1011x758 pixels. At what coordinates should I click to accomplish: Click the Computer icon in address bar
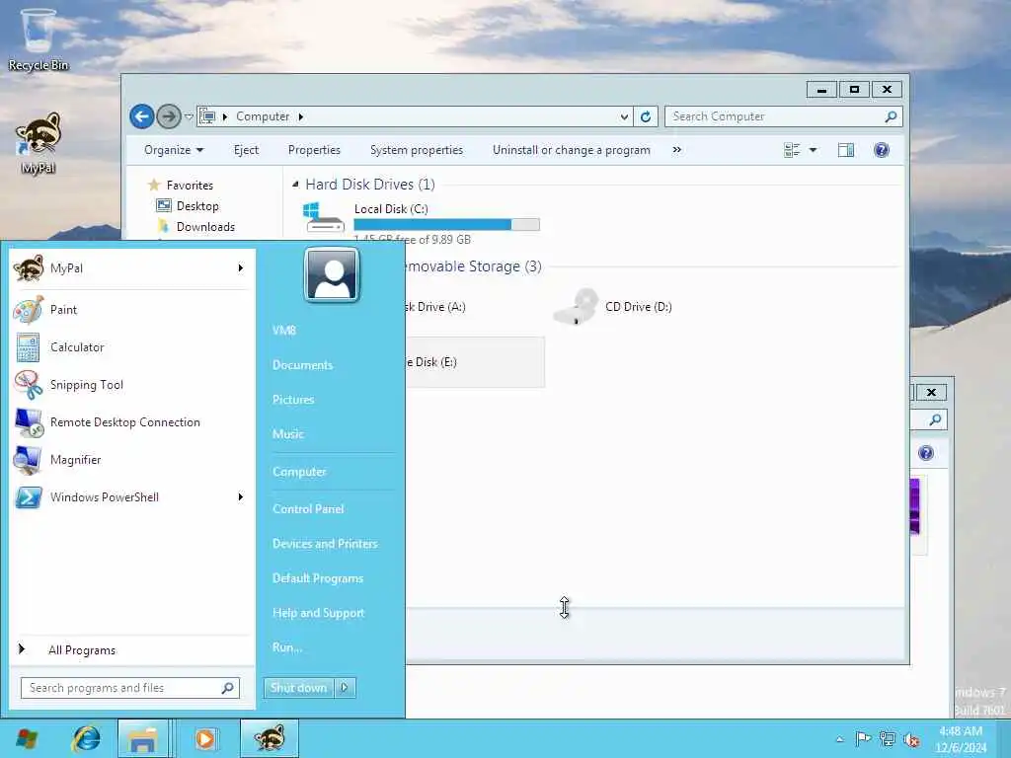pyautogui.click(x=207, y=116)
